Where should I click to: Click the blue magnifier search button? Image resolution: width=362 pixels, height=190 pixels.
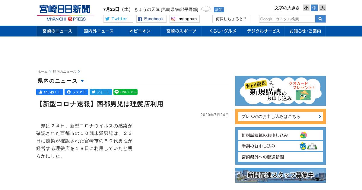[320, 19]
